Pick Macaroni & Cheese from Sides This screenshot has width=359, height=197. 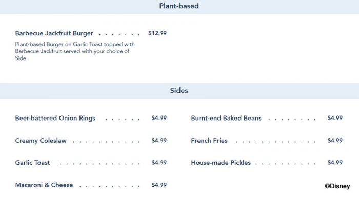click(x=44, y=185)
